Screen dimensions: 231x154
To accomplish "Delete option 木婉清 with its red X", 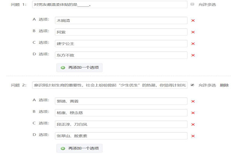I will tap(193, 20).
